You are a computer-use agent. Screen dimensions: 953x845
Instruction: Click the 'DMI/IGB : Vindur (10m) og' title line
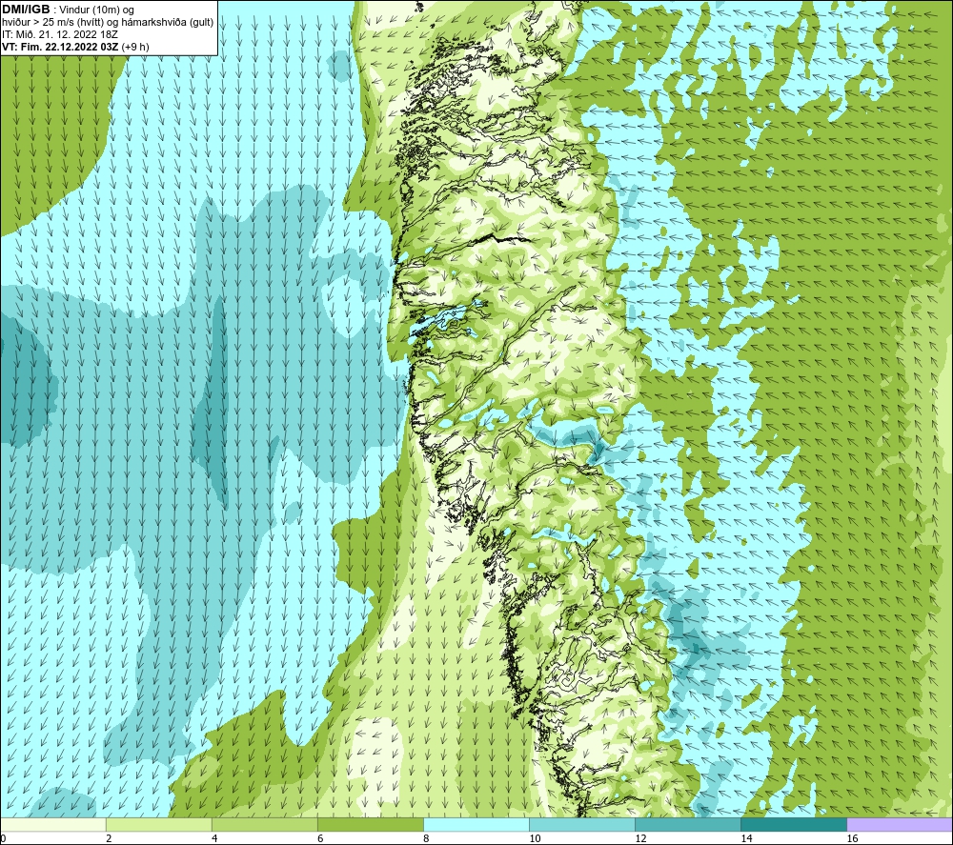click(x=68, y=10)
